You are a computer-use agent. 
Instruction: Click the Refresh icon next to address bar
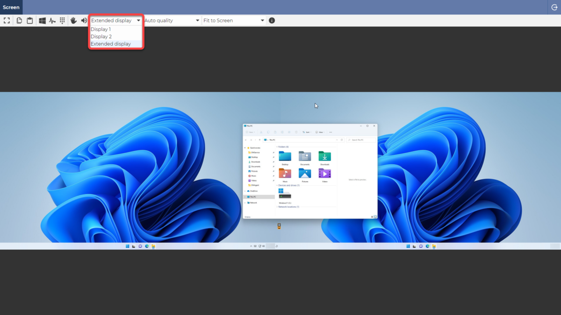[x=342, y=140]
